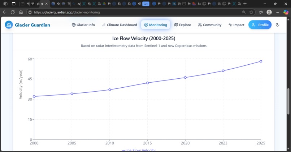Screen dimensions: 291x152
Task: Visit the Community page
Action: point(210,25)
